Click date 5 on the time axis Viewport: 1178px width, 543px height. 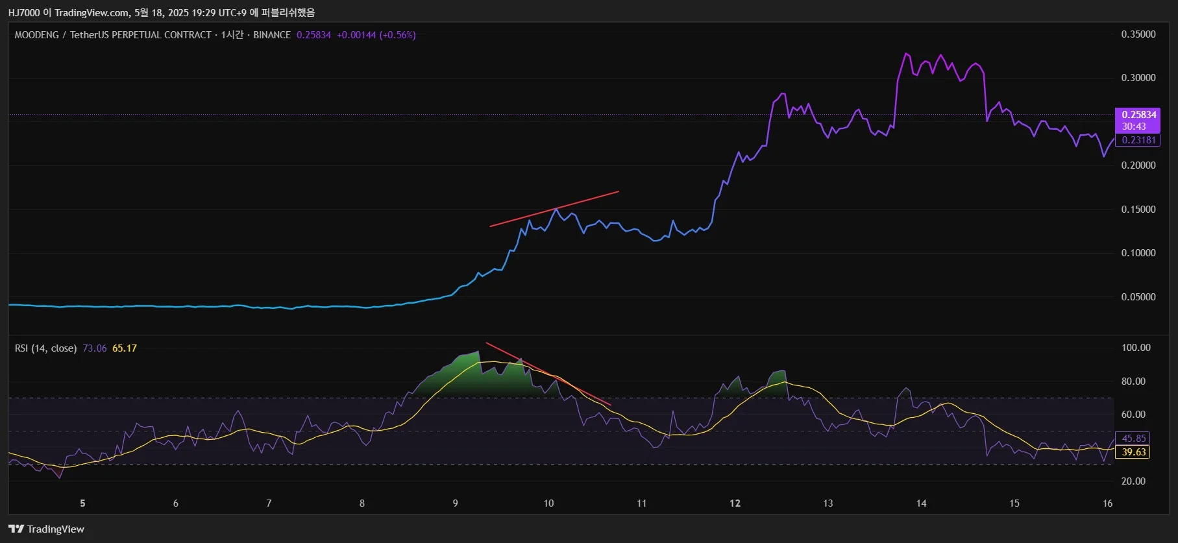click(82, 503)
